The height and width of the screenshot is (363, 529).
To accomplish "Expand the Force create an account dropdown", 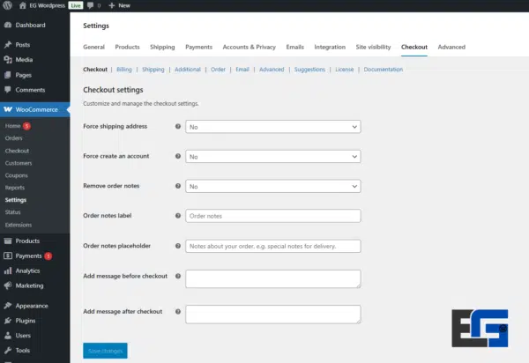I will click(272, 157).
